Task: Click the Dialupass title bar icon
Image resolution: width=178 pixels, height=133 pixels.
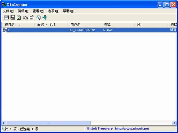Action: 4,5
